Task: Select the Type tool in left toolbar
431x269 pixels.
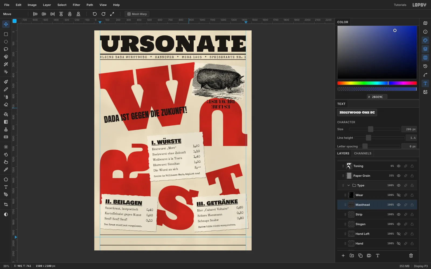Action: 6,187
